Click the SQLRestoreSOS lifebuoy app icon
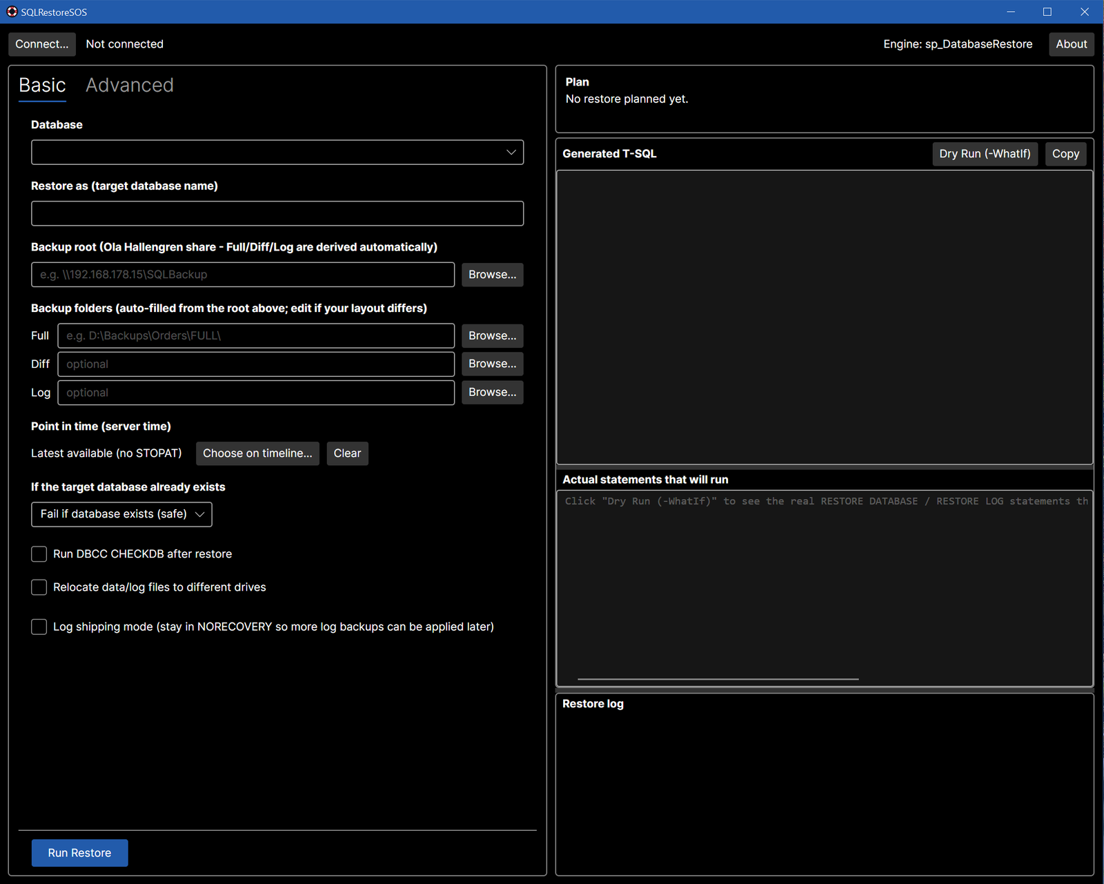The height and width of the screenshot is (884, 1104). pyautogui.click(x=12, y=12)
